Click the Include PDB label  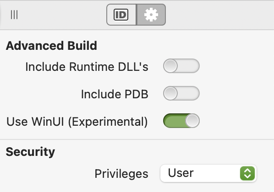(x=115, y=94)
